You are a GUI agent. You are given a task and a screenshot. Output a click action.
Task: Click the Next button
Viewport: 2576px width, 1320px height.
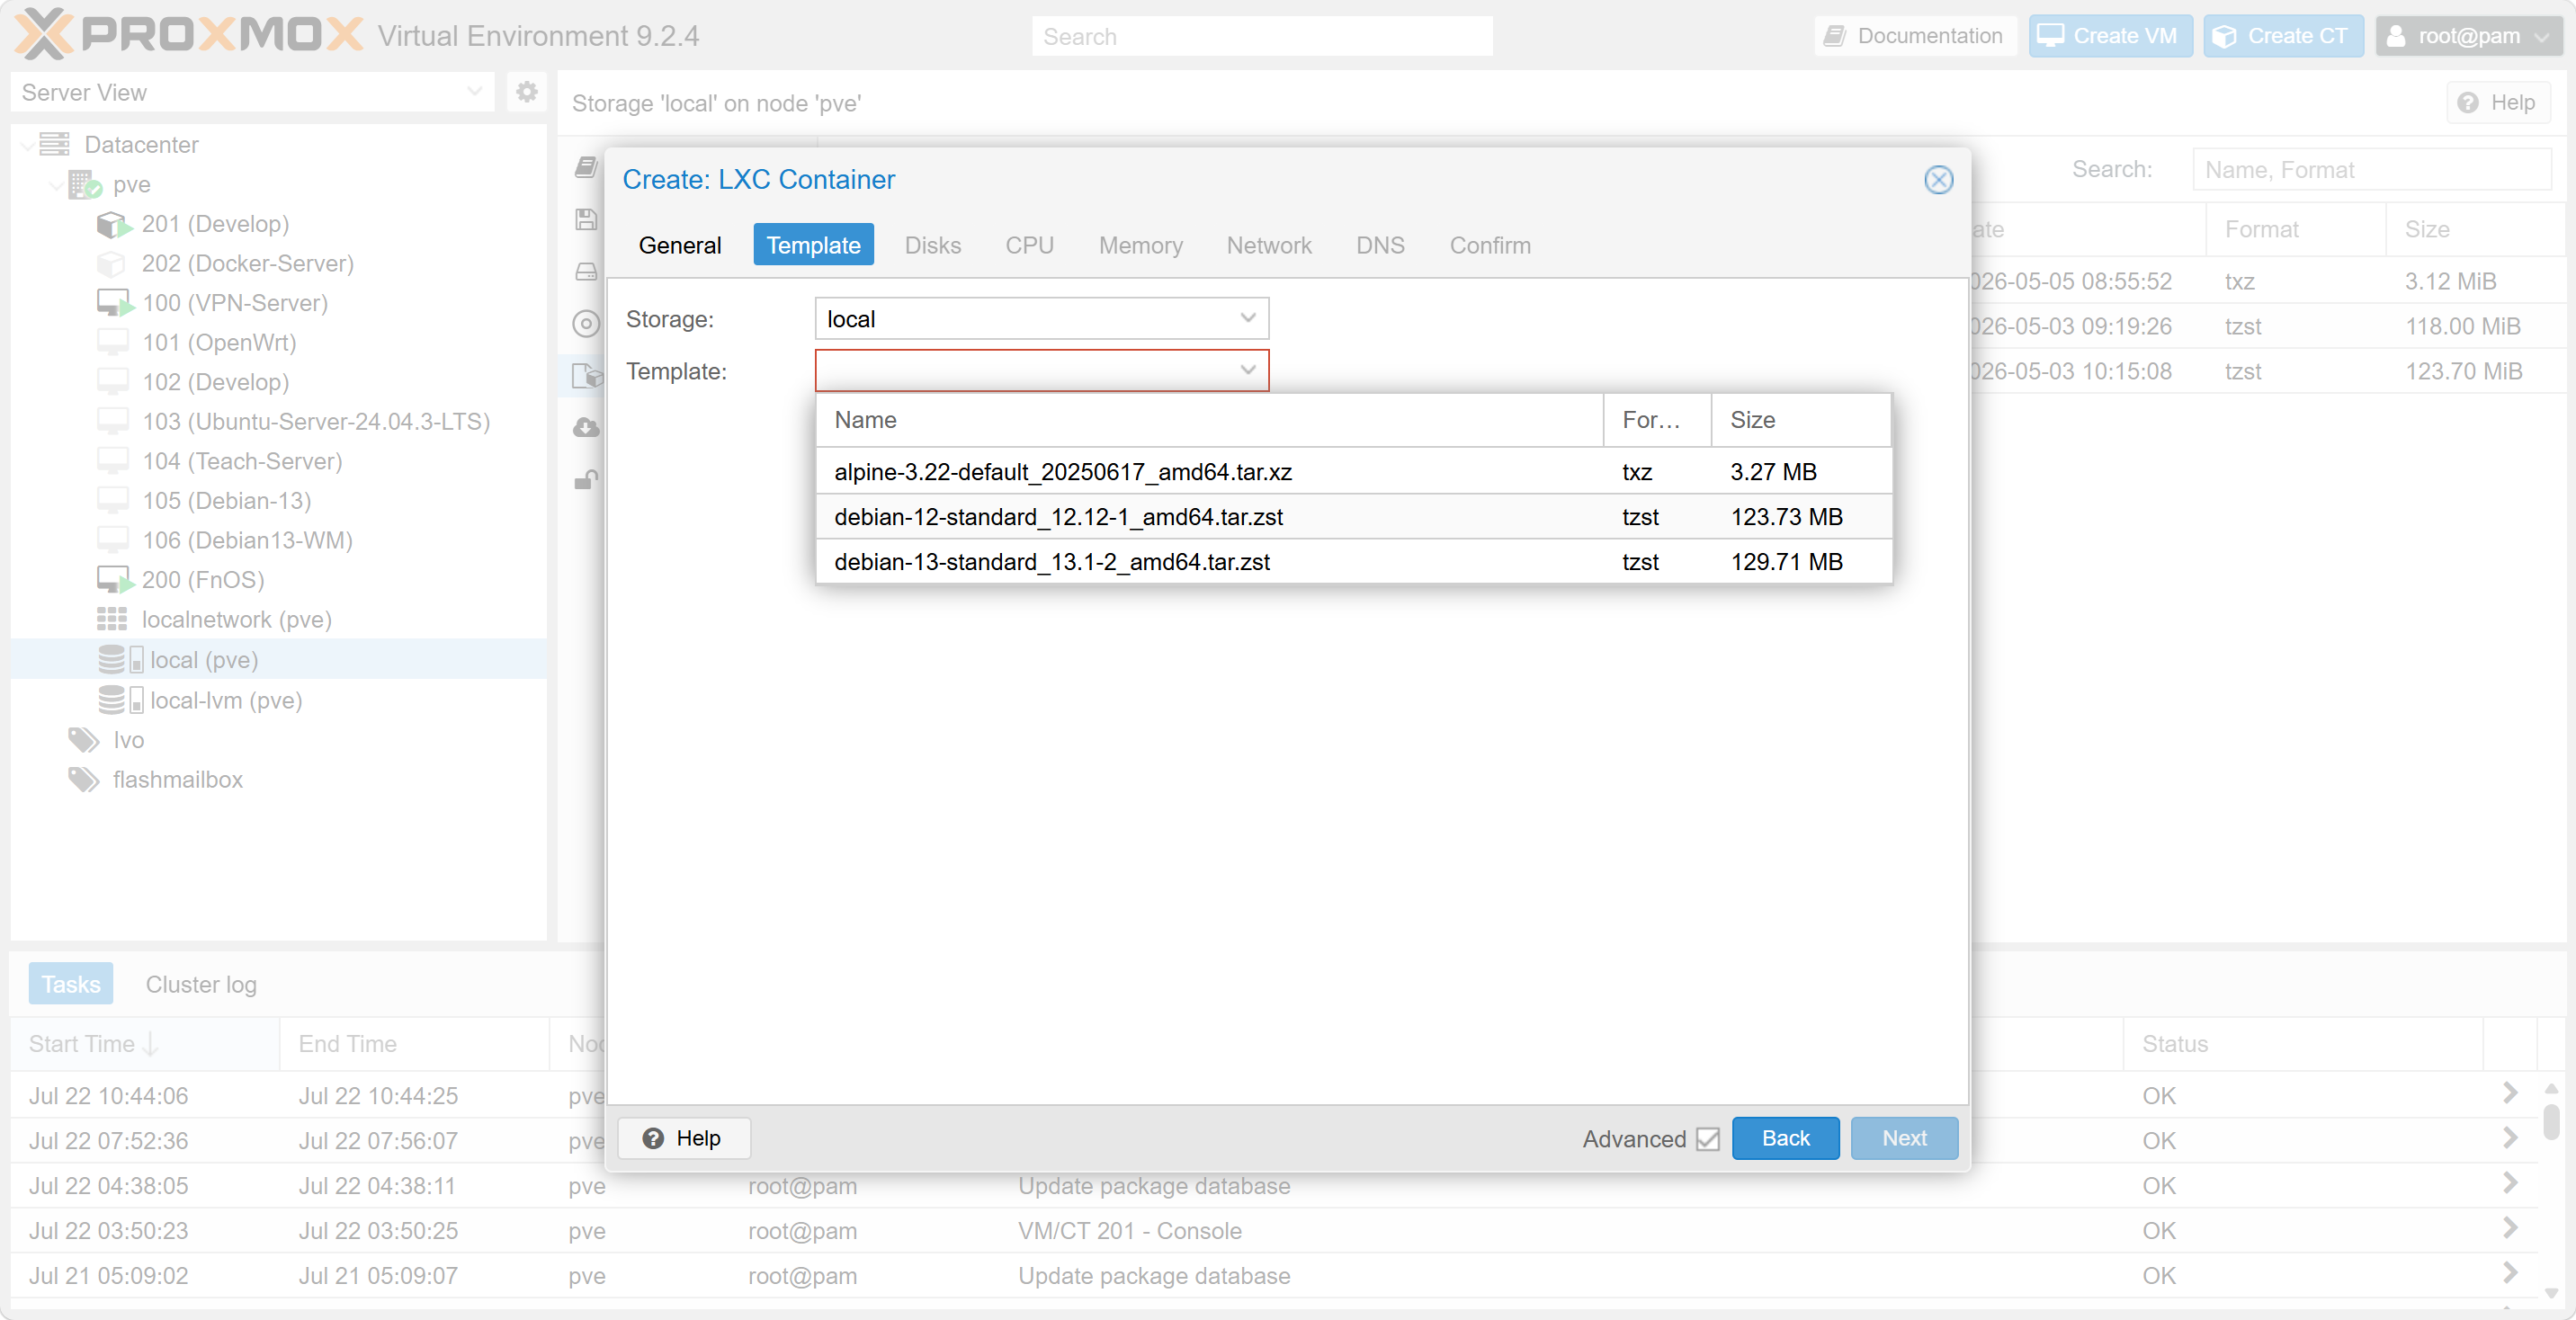pos(1904,1138)
